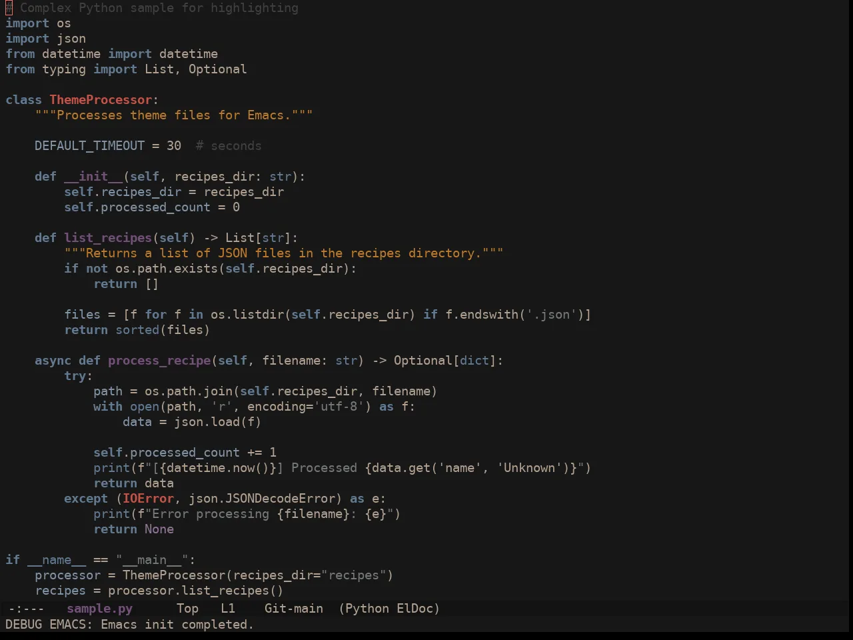The image size is (853, 640).
Task: Click 'self.processed_count = 0' line
Action: coord(152,207)
